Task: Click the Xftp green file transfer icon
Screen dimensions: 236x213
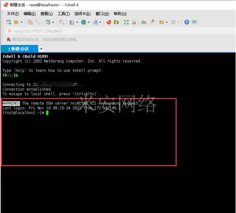Action: click(x=116, y=22)
